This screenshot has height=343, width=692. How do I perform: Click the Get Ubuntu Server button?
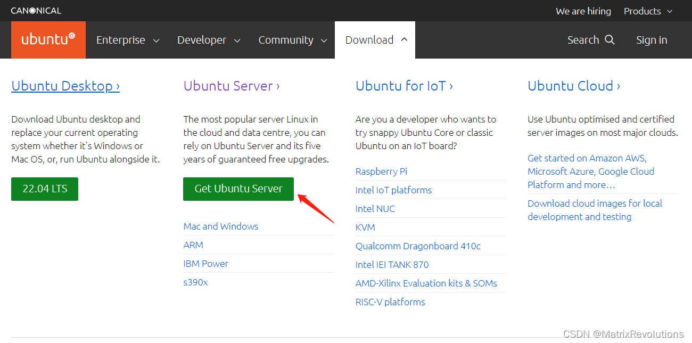[x=238, y=189]
